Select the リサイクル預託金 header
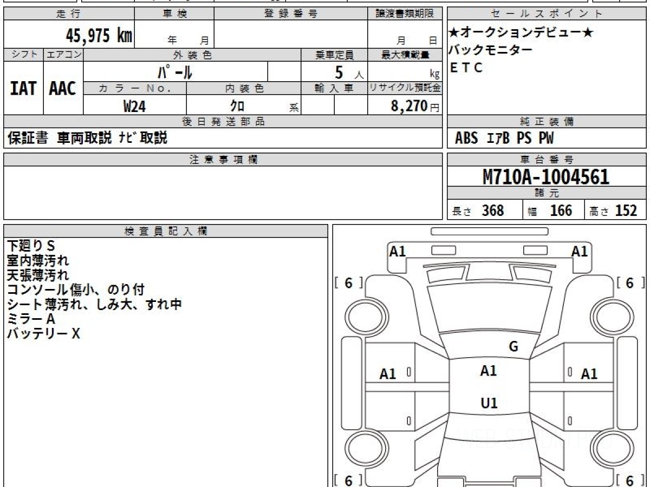 point(405,88)
